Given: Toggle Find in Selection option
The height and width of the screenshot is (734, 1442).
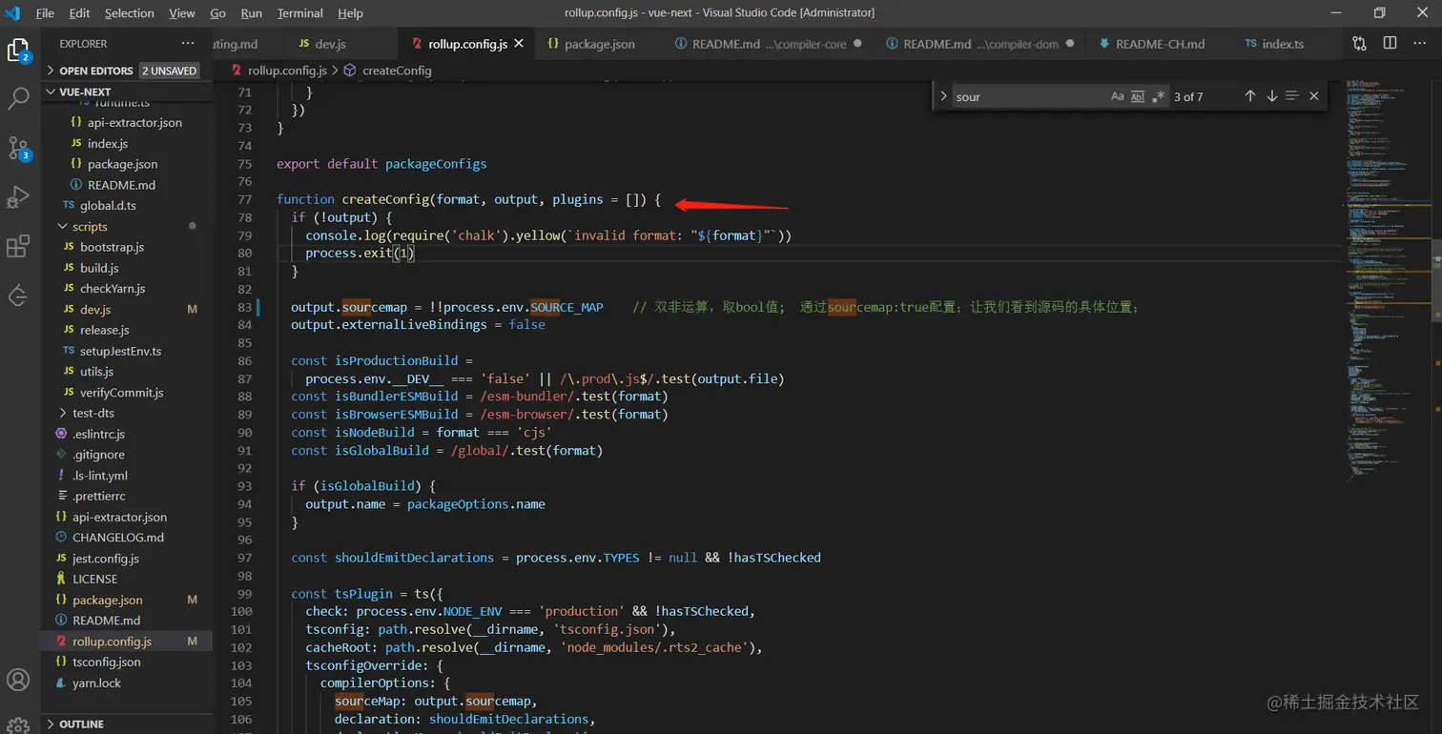Looking at the screenshot, I should point(1292,96).
